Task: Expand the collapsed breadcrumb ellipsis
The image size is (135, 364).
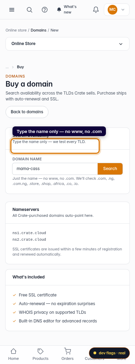Action: pyautogui.click(x=7, y=67)
